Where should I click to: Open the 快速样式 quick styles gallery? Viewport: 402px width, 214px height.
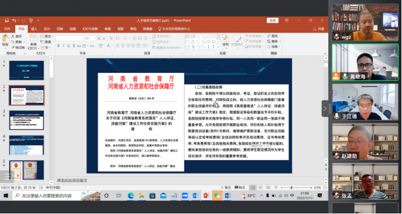237,41
